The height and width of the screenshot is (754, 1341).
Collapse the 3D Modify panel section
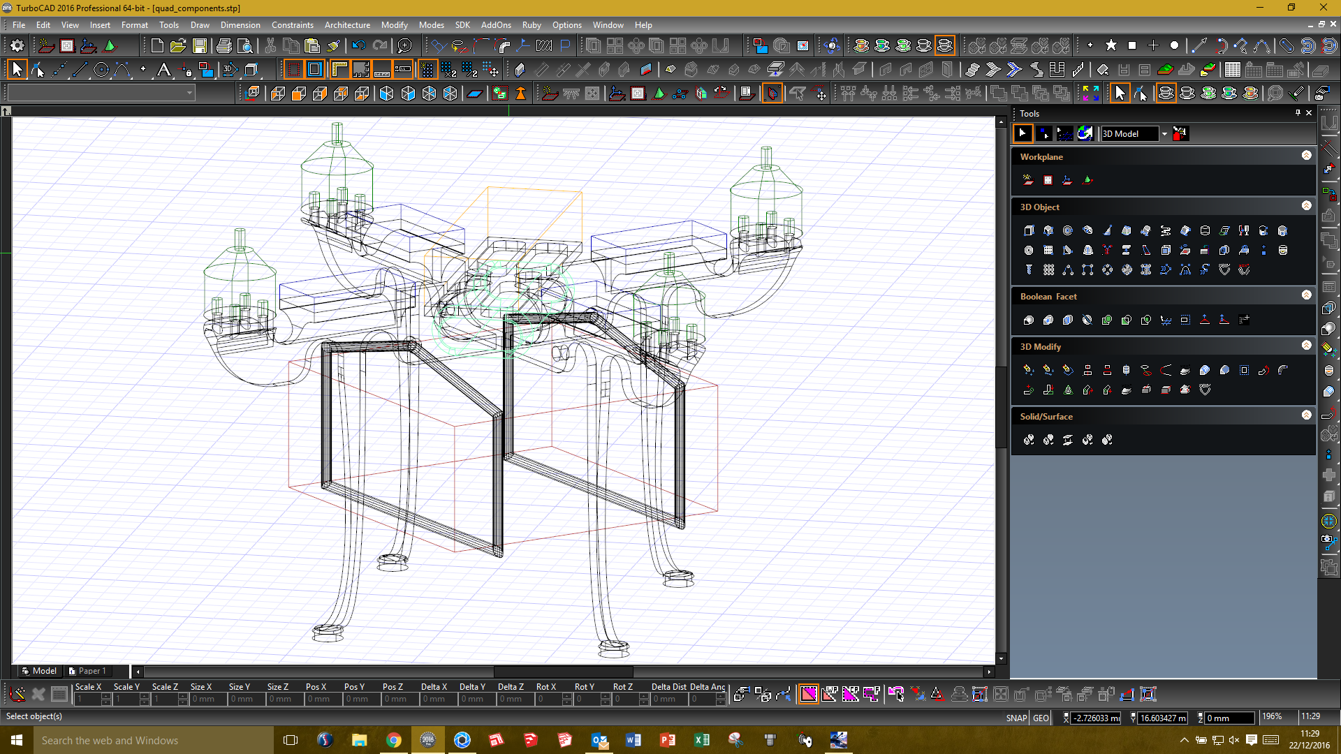(1306, 346)
